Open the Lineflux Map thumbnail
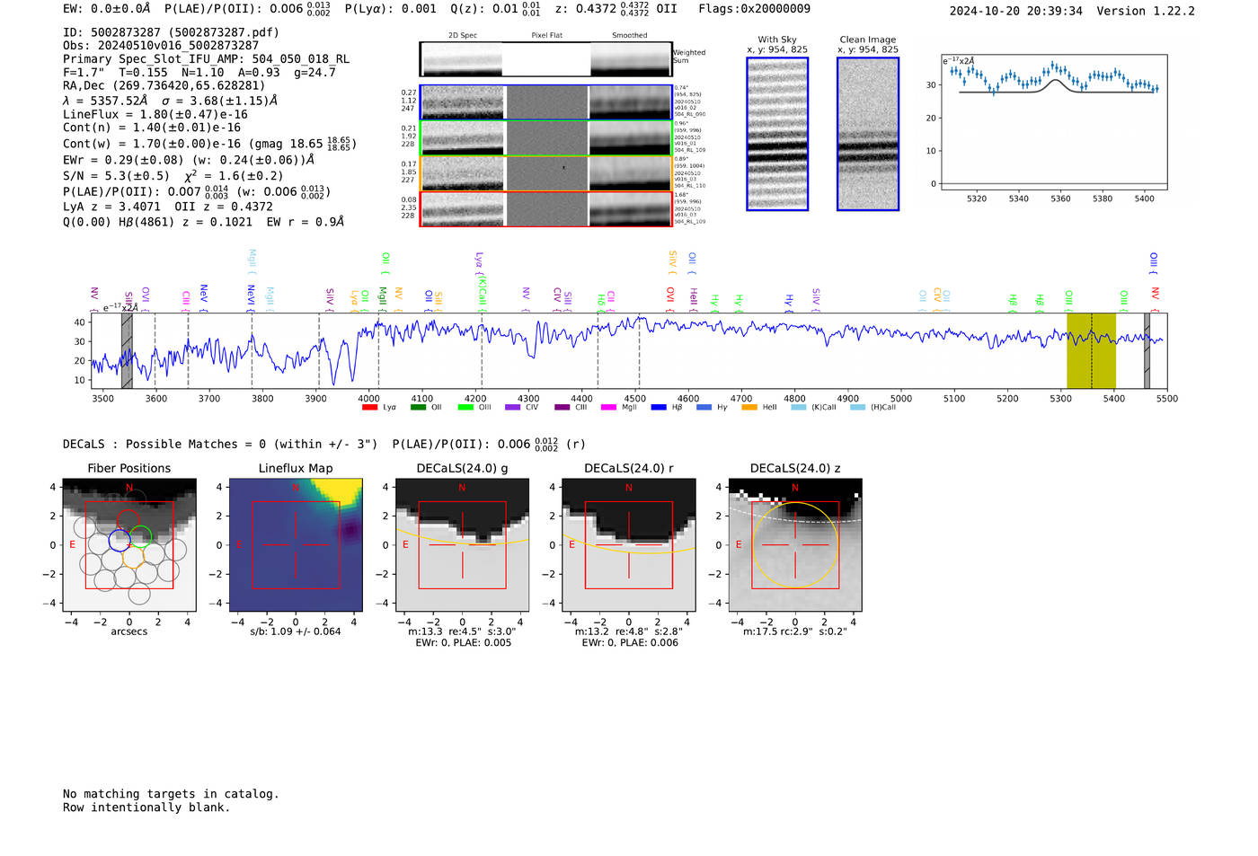Screen dimensions: 1258x856 296,545
